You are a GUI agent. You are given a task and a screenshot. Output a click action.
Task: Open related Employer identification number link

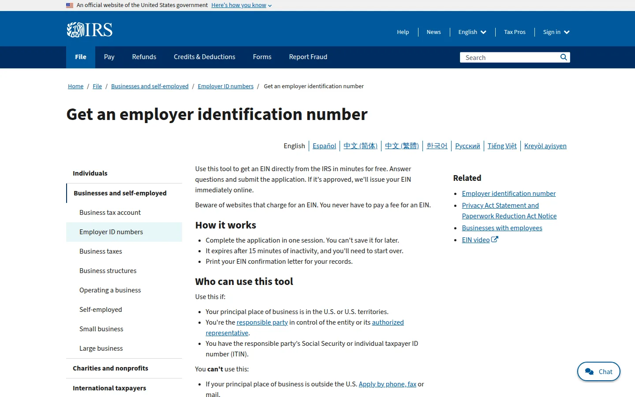pos(508,194)
